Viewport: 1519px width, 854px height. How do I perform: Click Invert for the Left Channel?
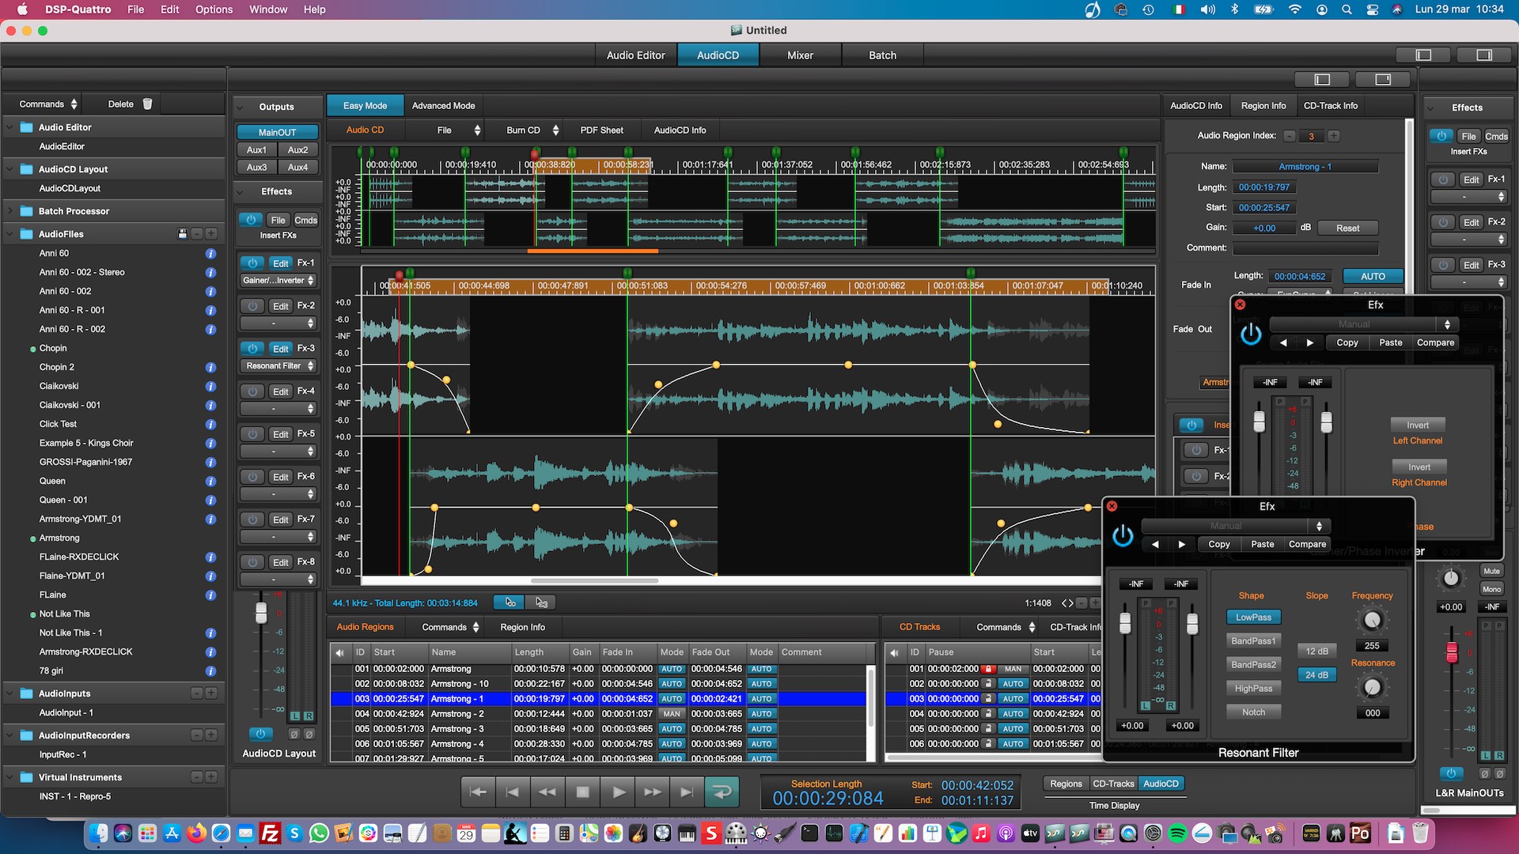click(1417, 425)
